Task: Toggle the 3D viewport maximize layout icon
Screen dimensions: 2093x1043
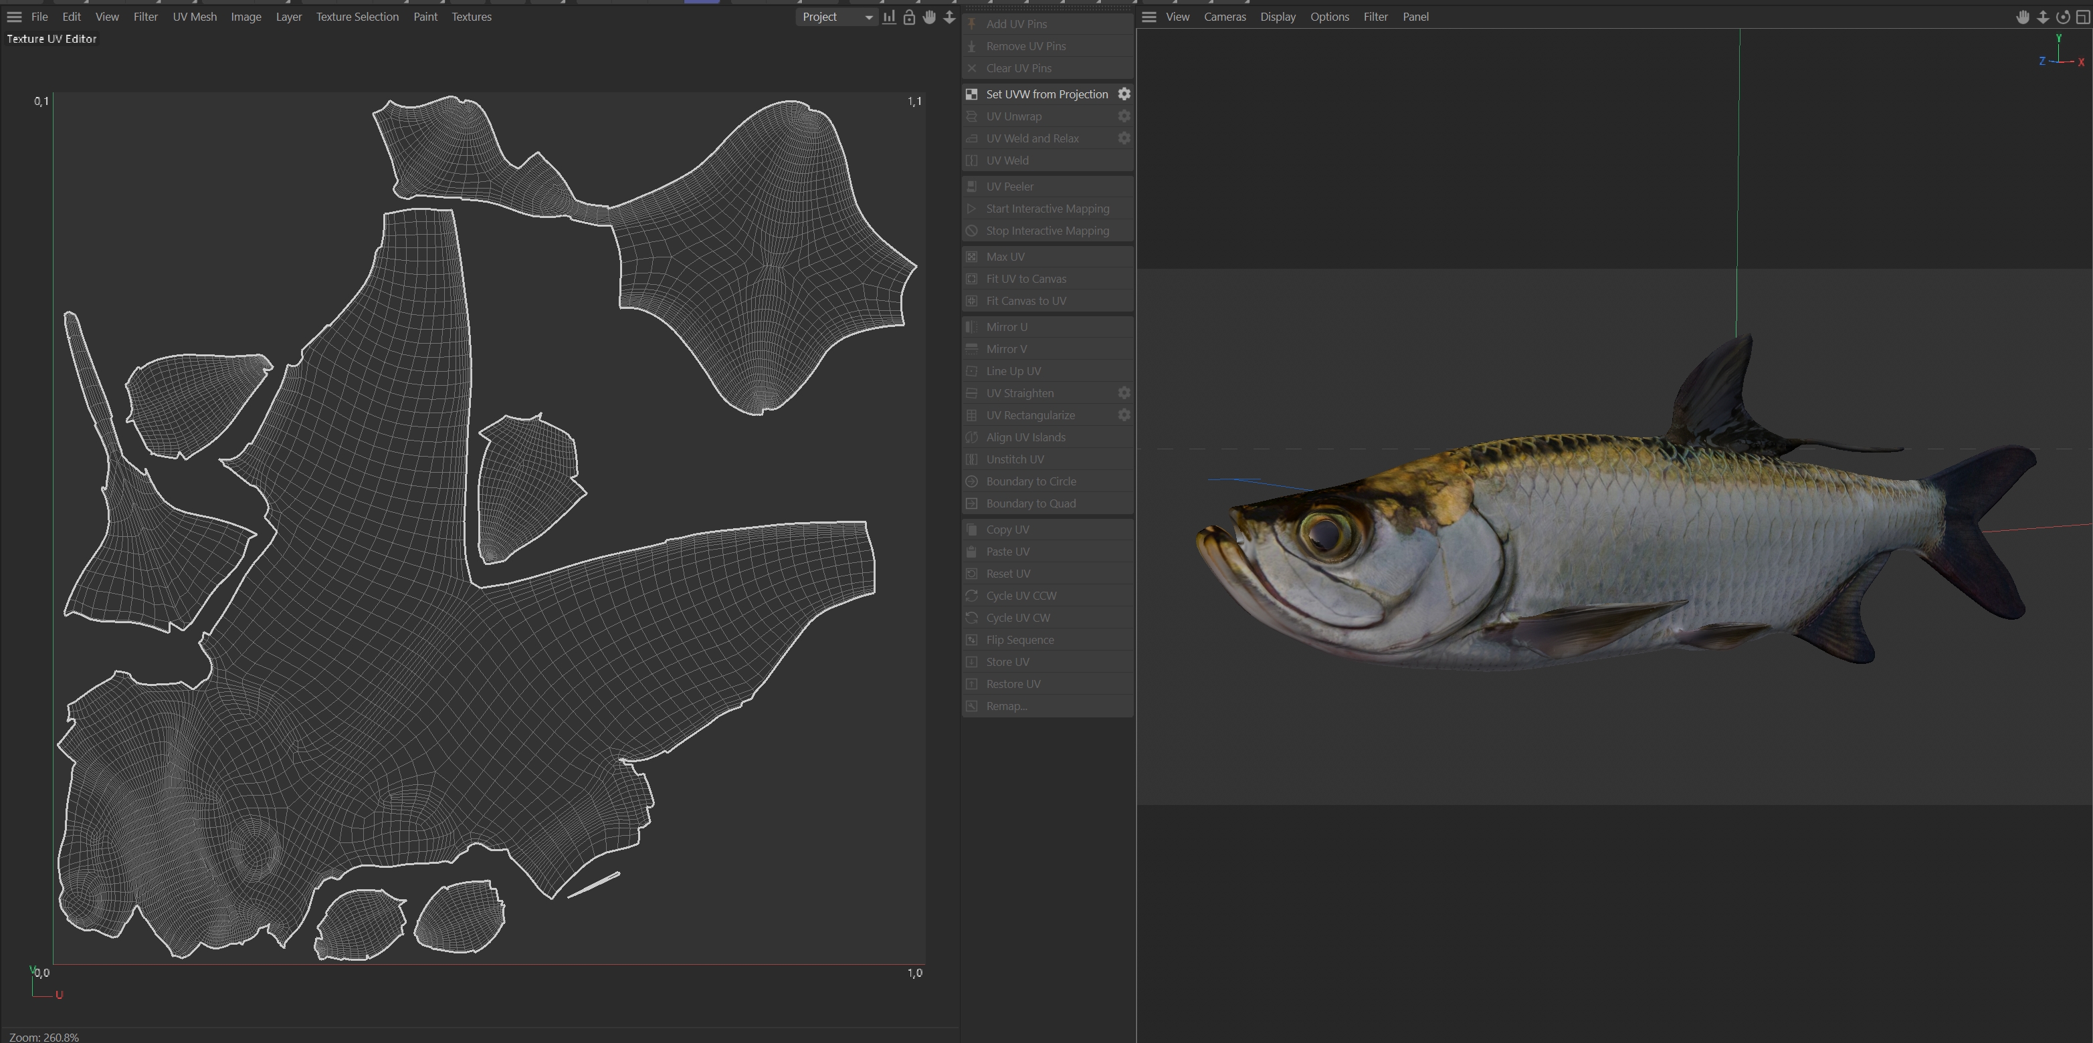Action: click(x=2083, y=17)
